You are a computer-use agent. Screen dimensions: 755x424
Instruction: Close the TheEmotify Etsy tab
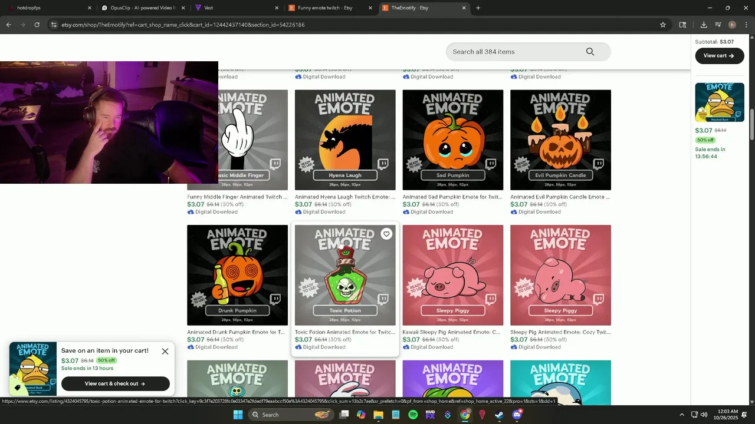click(464, 8)
